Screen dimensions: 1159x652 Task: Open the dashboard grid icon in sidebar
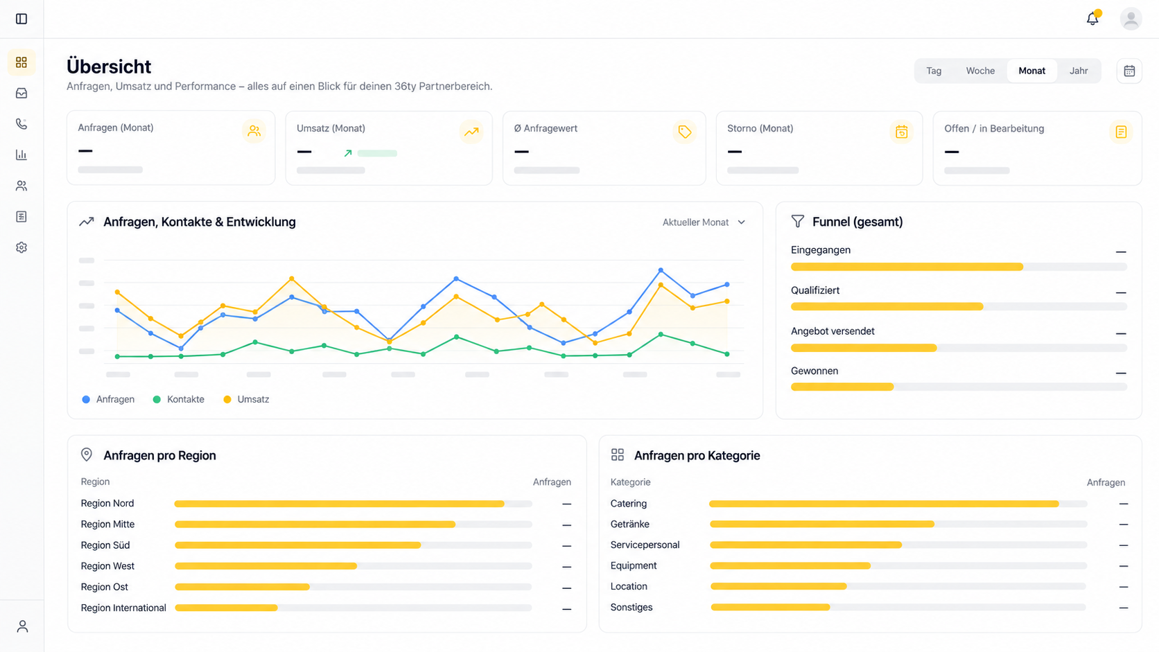point(21,62)
